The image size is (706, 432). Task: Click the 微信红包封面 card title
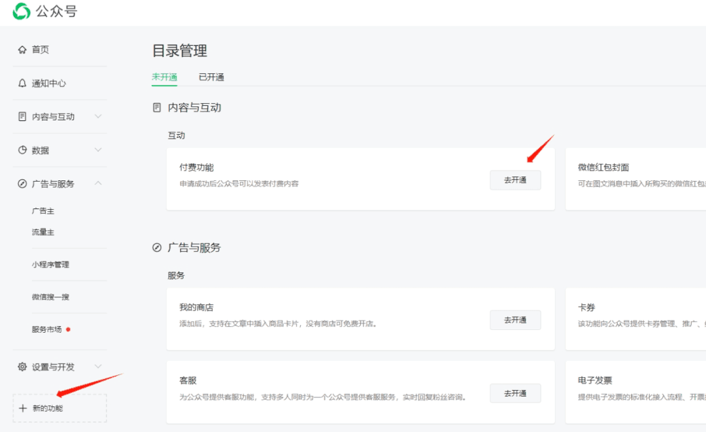coord(603,167)
